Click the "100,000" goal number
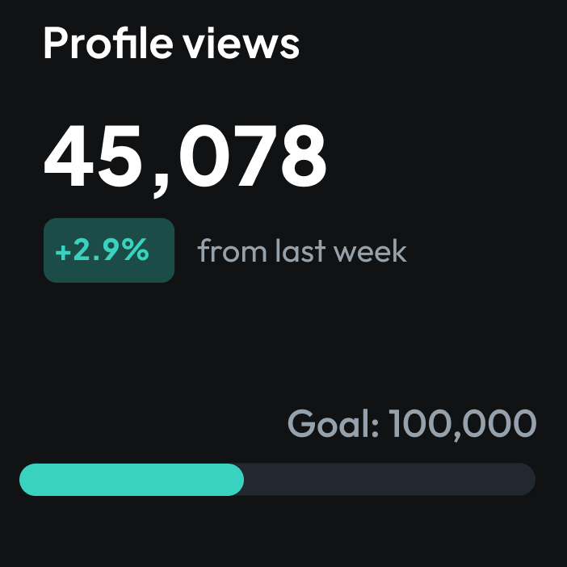 click(x=462, y=424)
